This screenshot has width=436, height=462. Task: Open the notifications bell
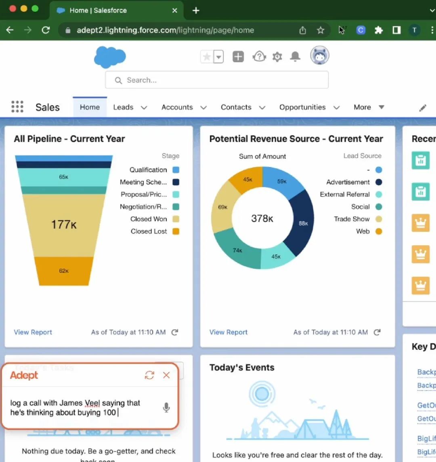tap(296, 57)
